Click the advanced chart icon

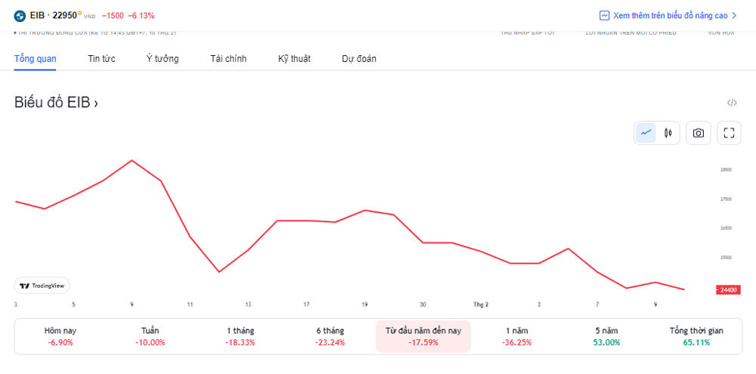pos(605,15)
